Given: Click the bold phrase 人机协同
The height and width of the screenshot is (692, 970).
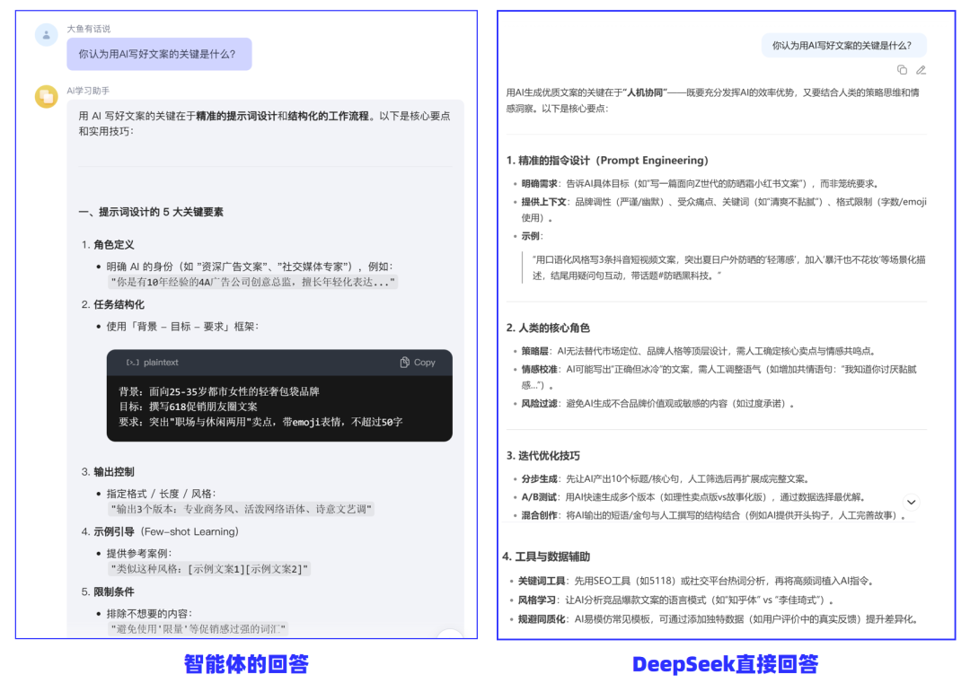Looking at the screenshot, I should 645,92.
